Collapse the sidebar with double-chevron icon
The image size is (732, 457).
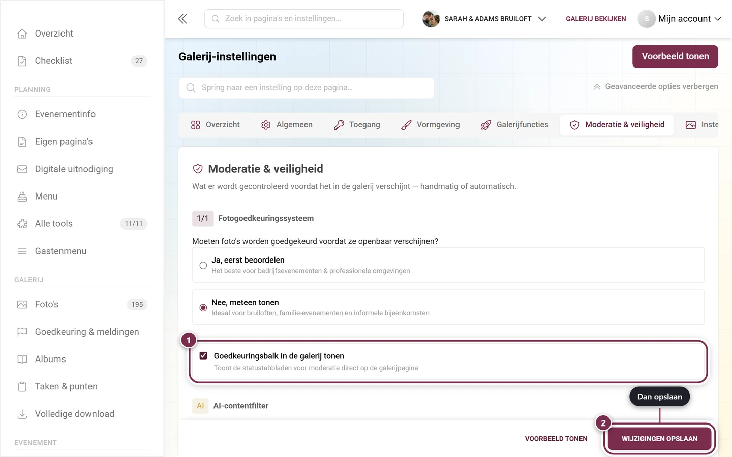tap(182, 19)
